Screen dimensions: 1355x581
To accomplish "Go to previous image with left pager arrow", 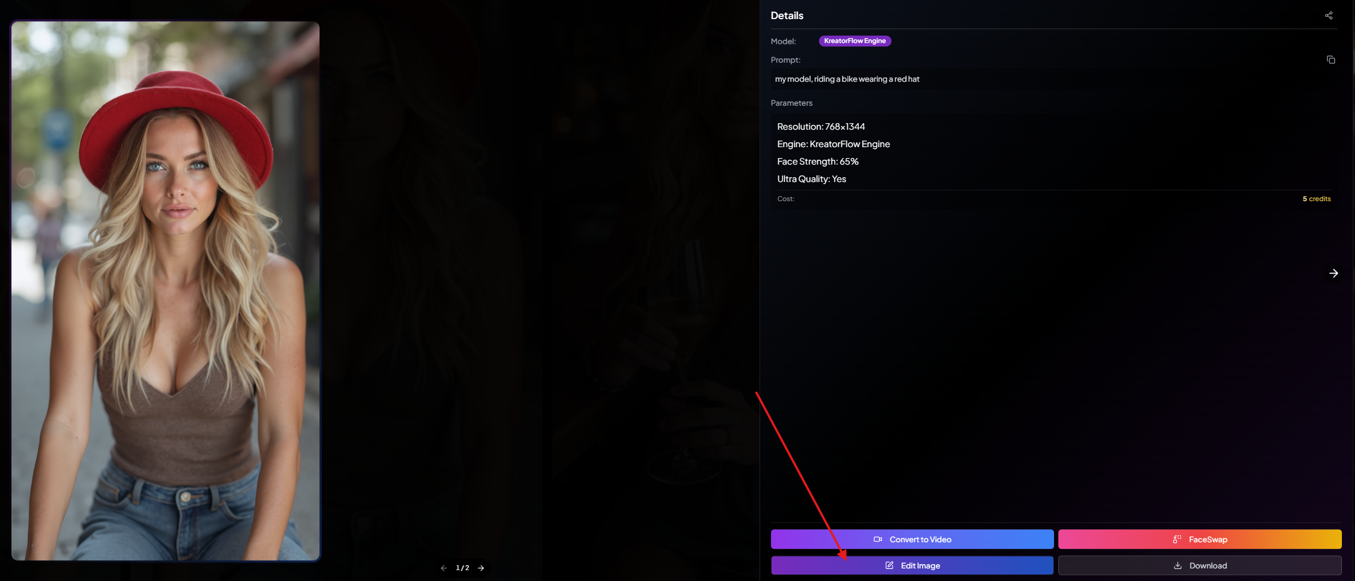I will 444,568.
